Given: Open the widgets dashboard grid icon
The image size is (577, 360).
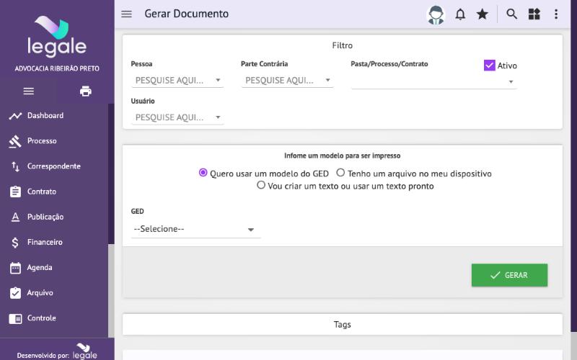Looking at the screenshot, I should point(534,14).
